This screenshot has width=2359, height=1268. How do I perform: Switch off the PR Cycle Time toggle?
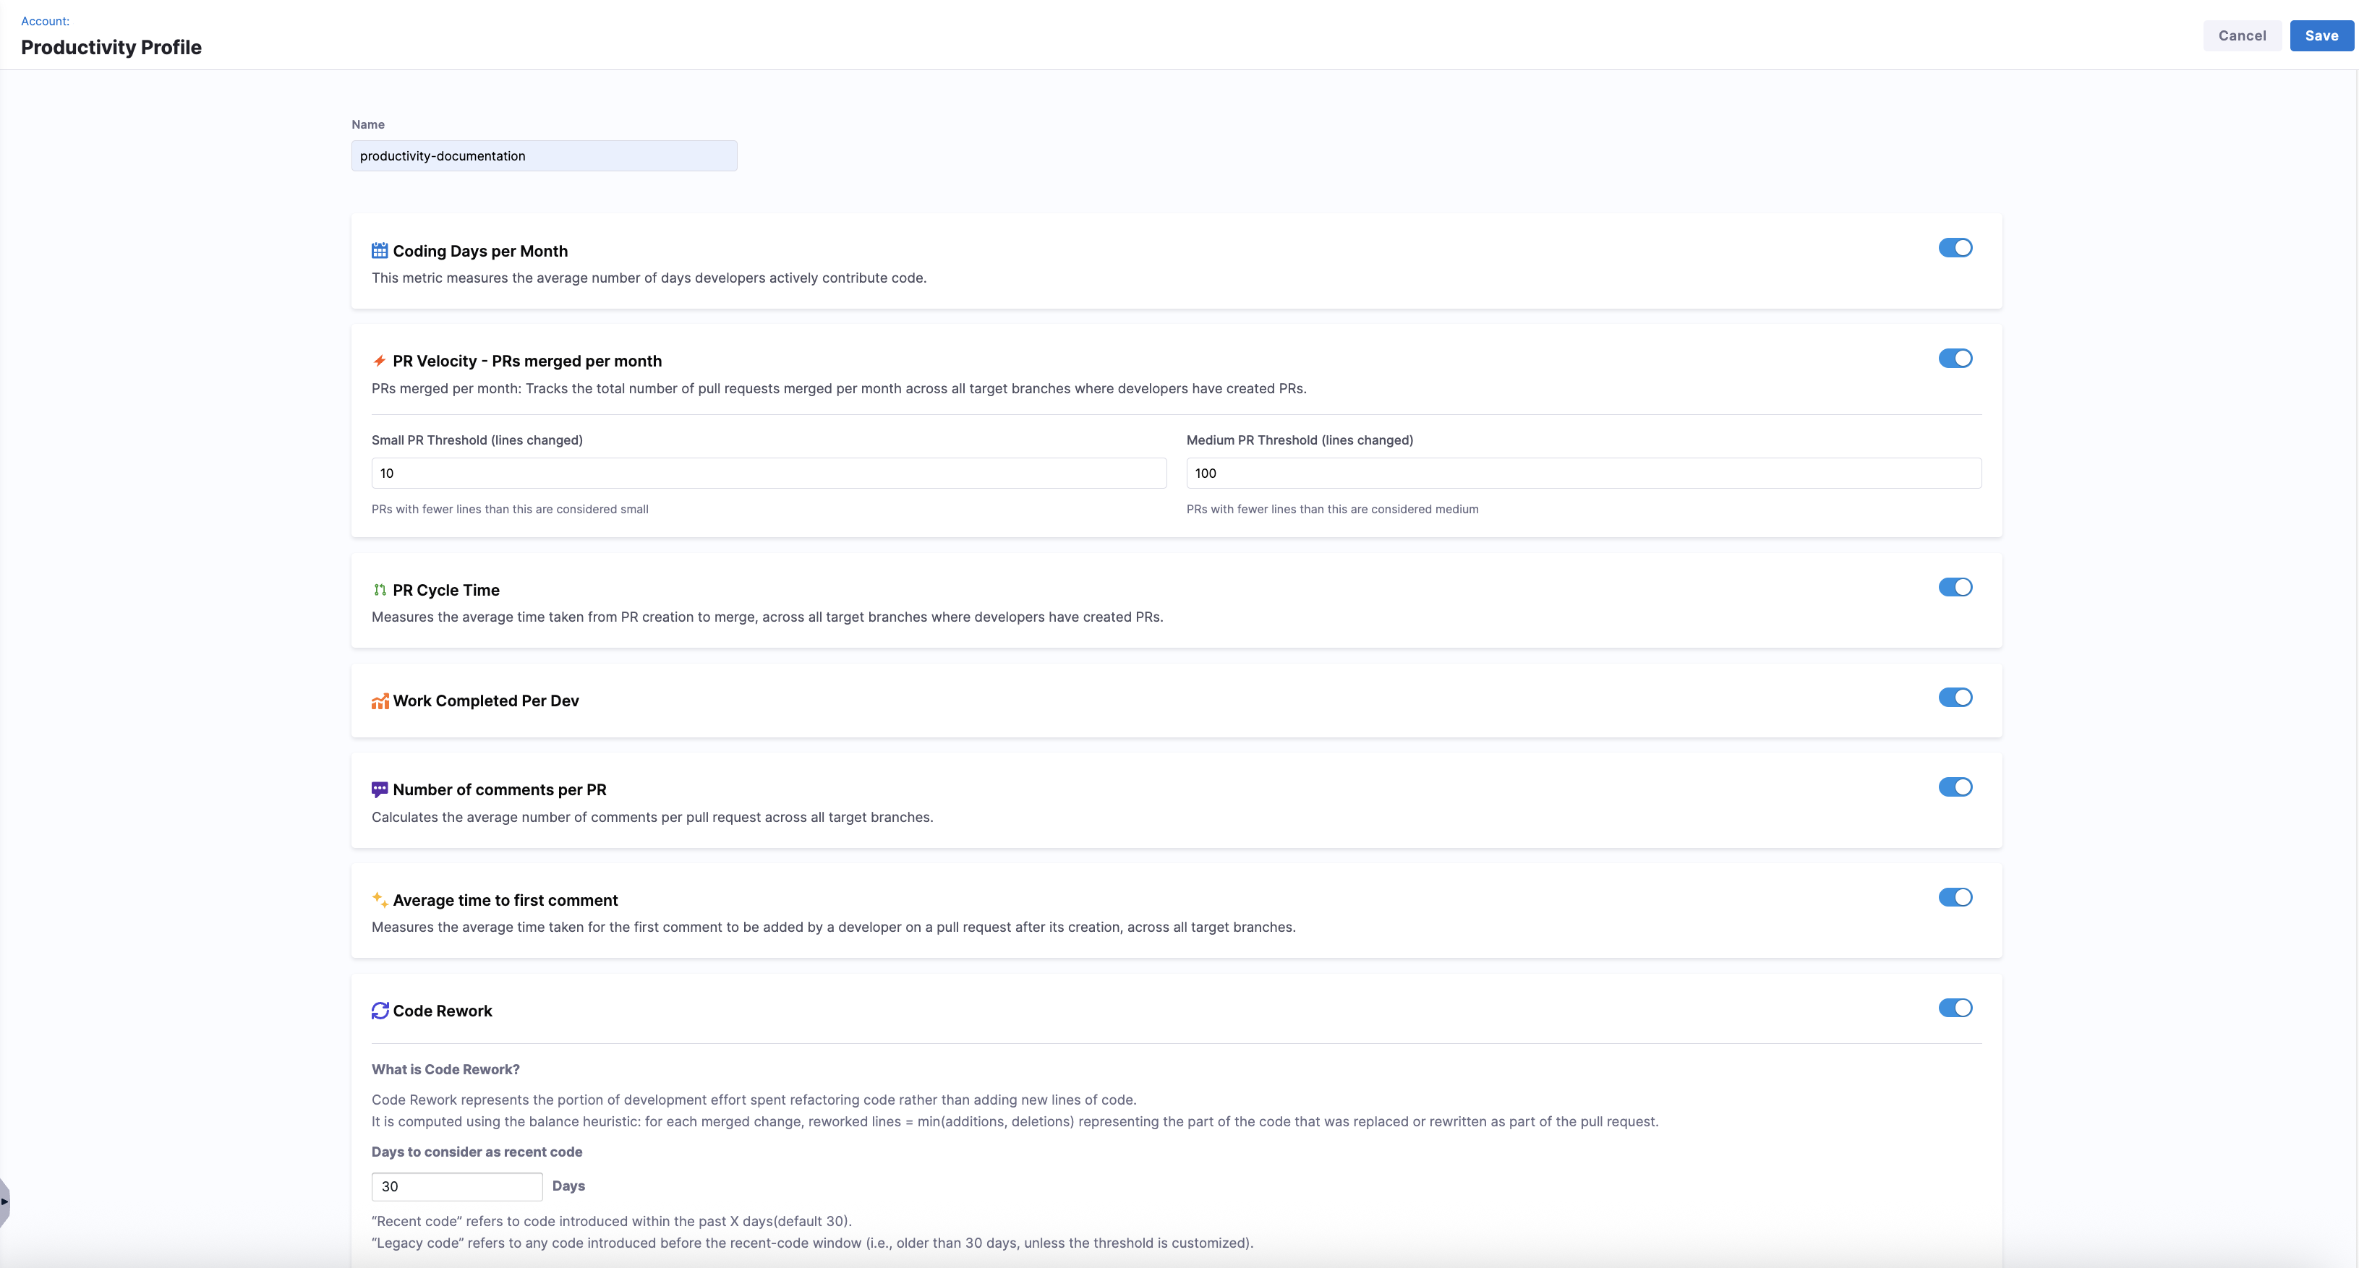(1954, 587)
